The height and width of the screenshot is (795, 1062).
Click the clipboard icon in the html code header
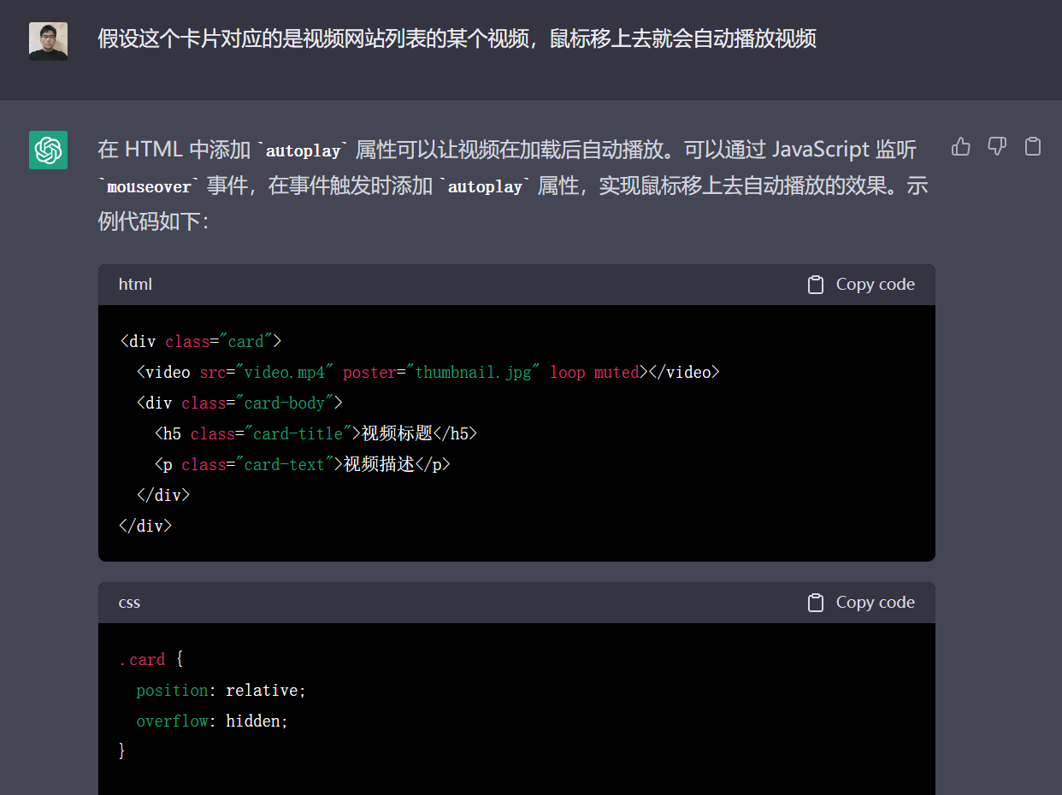[x=816, y=285]
